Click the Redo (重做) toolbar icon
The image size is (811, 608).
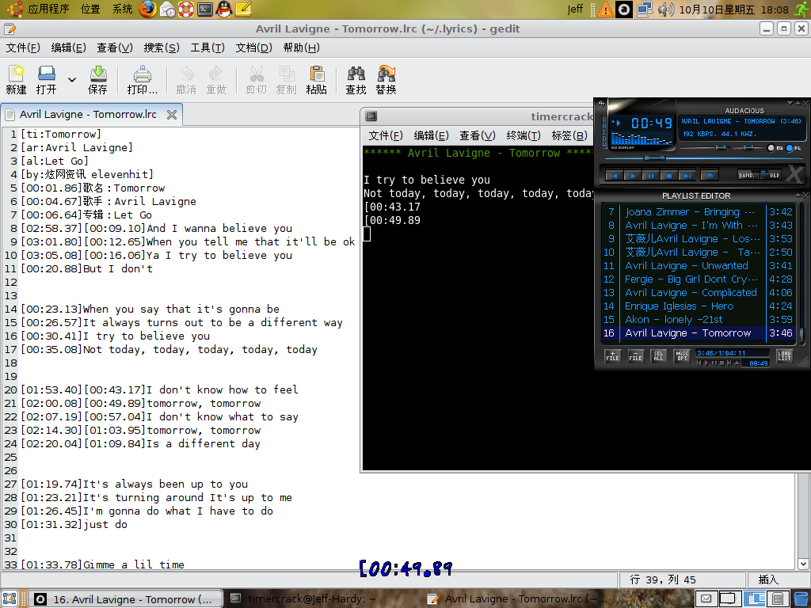(216, 80)
